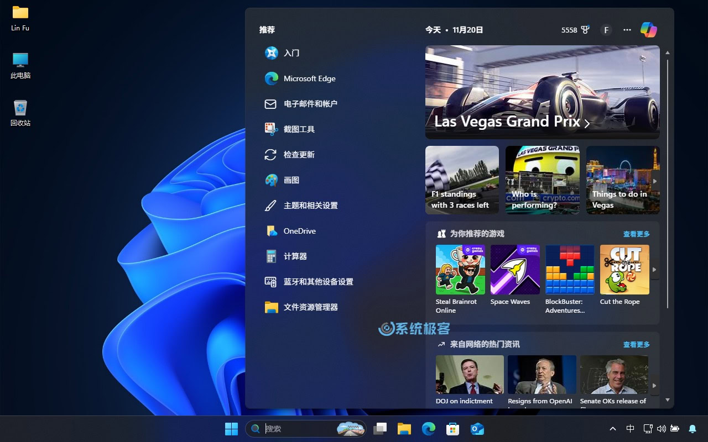This screenshot has height=442, width=708.
Task: Click the taskbar search input box
Action: click(299, 429)
